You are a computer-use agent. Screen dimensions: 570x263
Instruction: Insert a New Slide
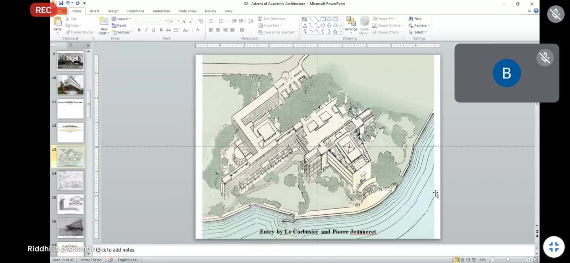104,25
